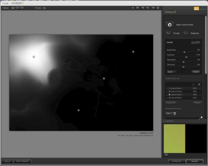This screenshot has width=208, height=166.
Task: Click the pin icon below the loupe
Action: point(166,155)
